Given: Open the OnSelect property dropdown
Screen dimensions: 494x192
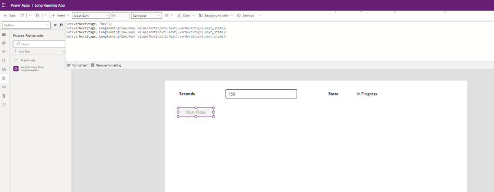Looking at the screenshot, I should [x=26, y=25].
